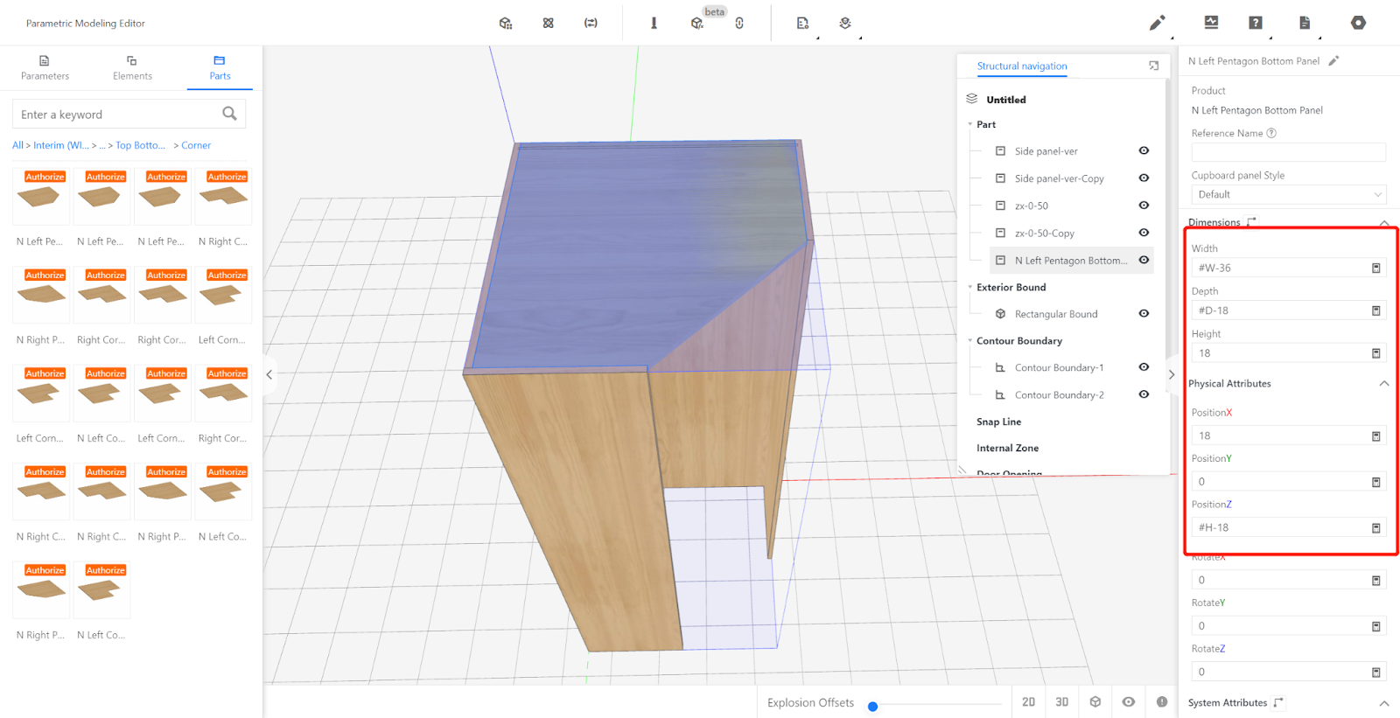1400x718 pixels.
Task: Click the rename pencil next to panel title
Action: click(x=1333, y=61)
